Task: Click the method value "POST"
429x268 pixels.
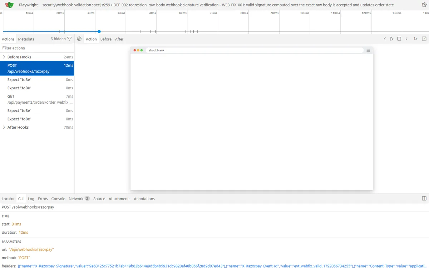Action: point(24,258)
